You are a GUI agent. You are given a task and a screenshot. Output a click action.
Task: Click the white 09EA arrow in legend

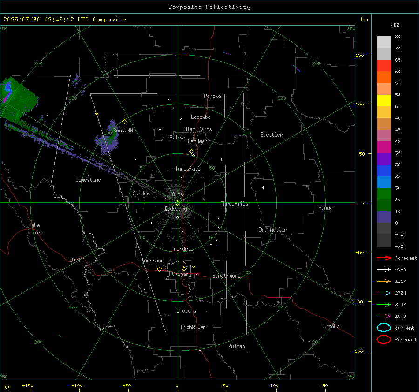[384, 270]
